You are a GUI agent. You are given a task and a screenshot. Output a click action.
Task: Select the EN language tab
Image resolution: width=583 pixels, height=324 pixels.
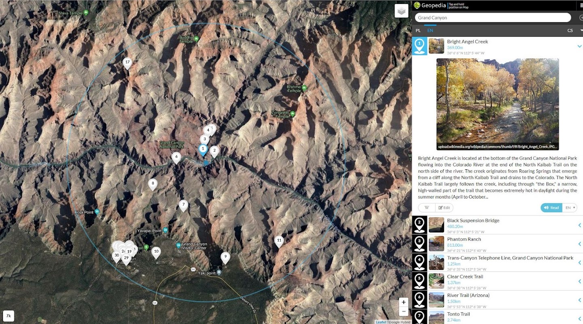coord(430,30)
